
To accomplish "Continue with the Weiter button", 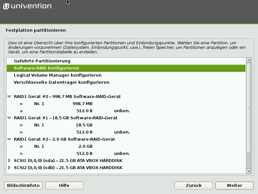I will click(x=234, y=186).
